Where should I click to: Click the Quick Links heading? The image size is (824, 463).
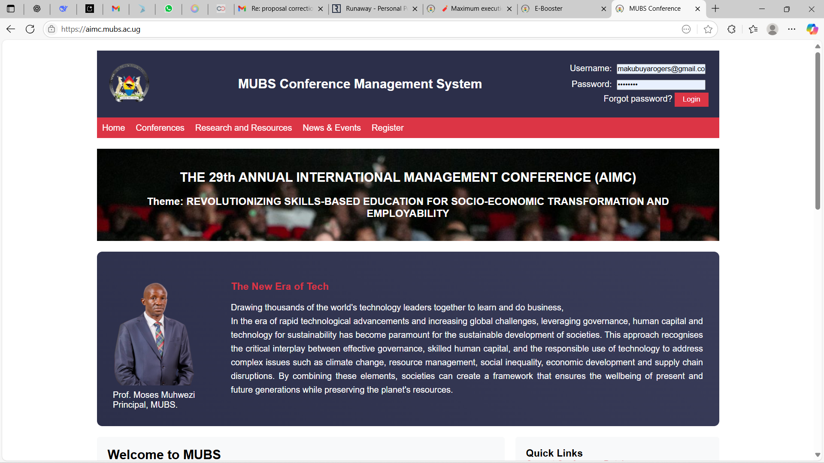click(554, 453)
